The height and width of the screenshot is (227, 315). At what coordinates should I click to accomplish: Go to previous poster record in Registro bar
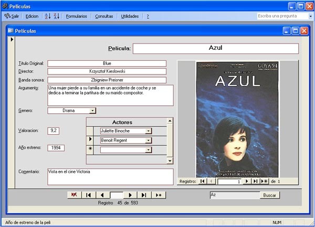(x=211, y=181)
